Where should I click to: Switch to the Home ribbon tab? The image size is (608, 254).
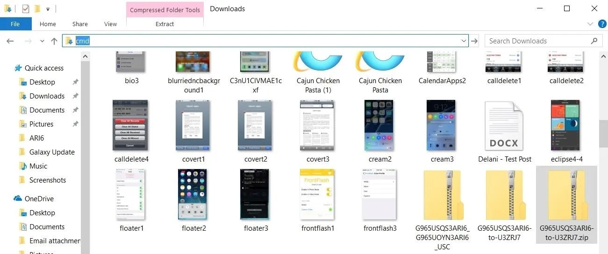tap(48, 24)
